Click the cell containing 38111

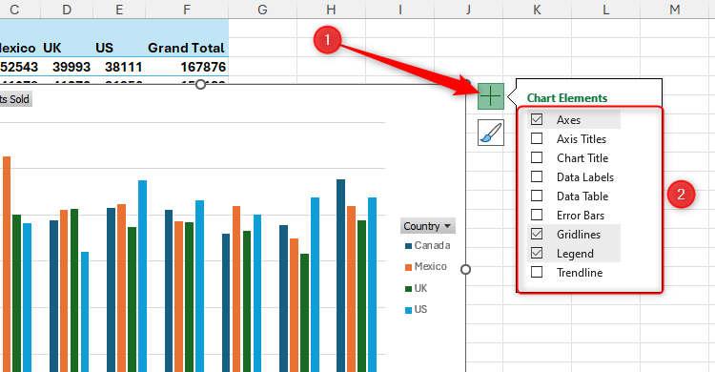coord(119,67)
